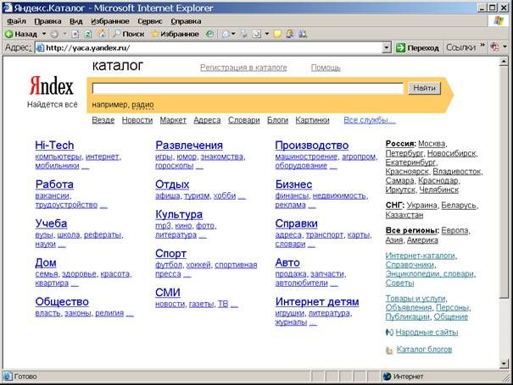Click the vertical scrollbar up arrow

[x=504, y=62]
